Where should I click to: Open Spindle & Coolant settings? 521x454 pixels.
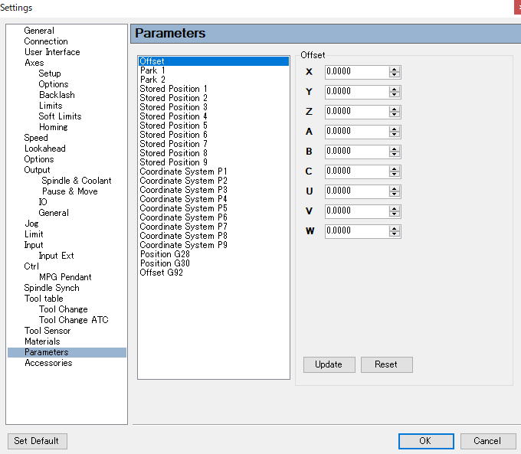[77, 181]
